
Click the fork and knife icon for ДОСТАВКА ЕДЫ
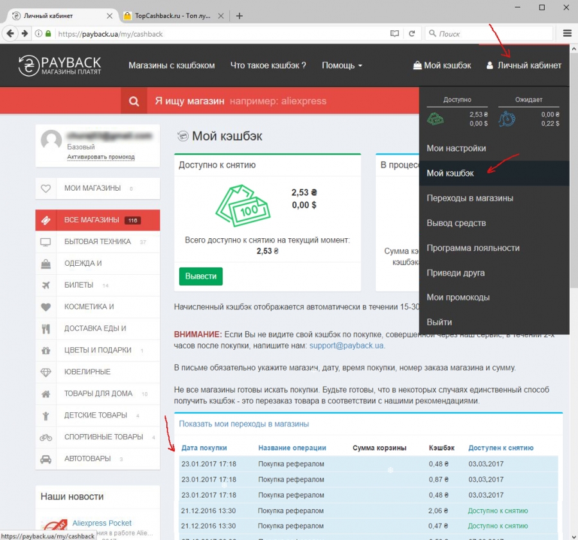point(46,328)
